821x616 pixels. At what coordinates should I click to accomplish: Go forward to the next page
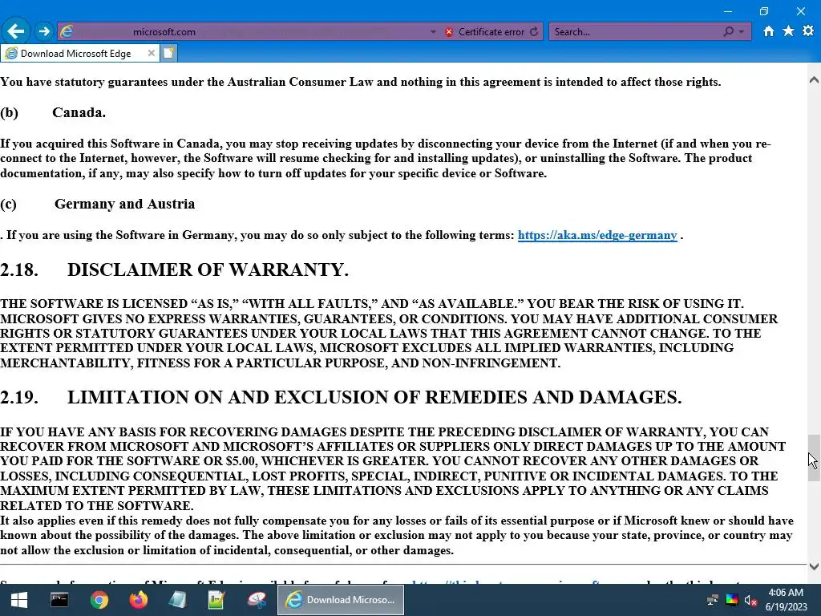[44, 31]
